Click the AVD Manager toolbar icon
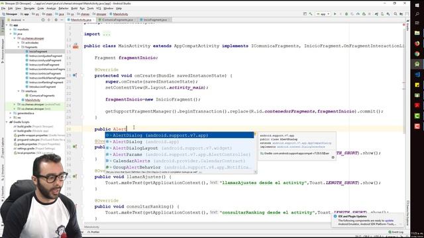 [382, 14]
